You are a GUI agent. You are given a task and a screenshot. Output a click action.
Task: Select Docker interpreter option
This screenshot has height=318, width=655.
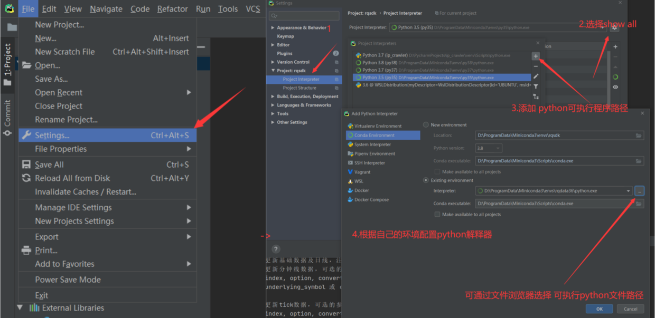click(x=383, y=190)
